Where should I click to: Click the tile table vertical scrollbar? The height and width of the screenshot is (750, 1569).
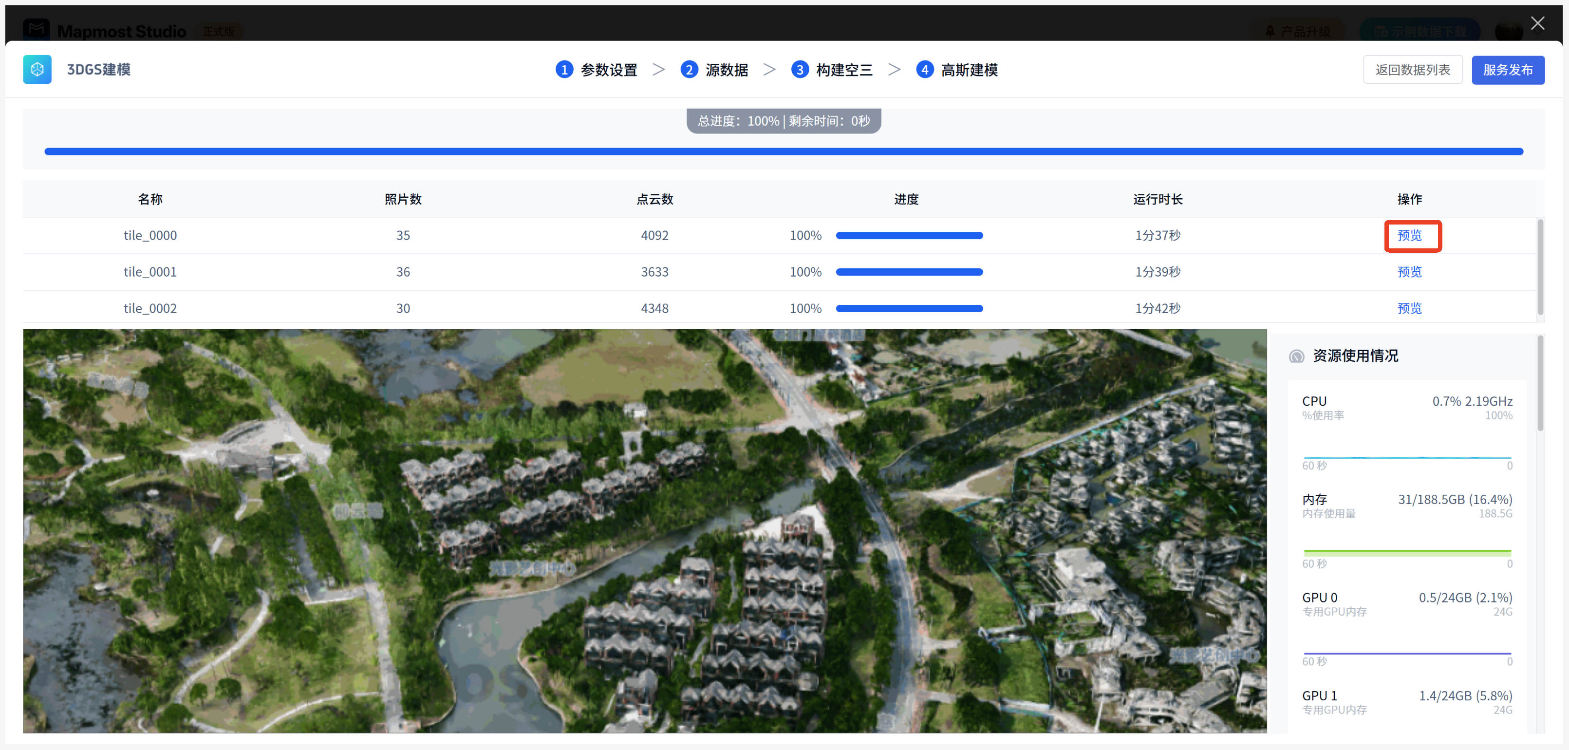tap(1540, 268)
